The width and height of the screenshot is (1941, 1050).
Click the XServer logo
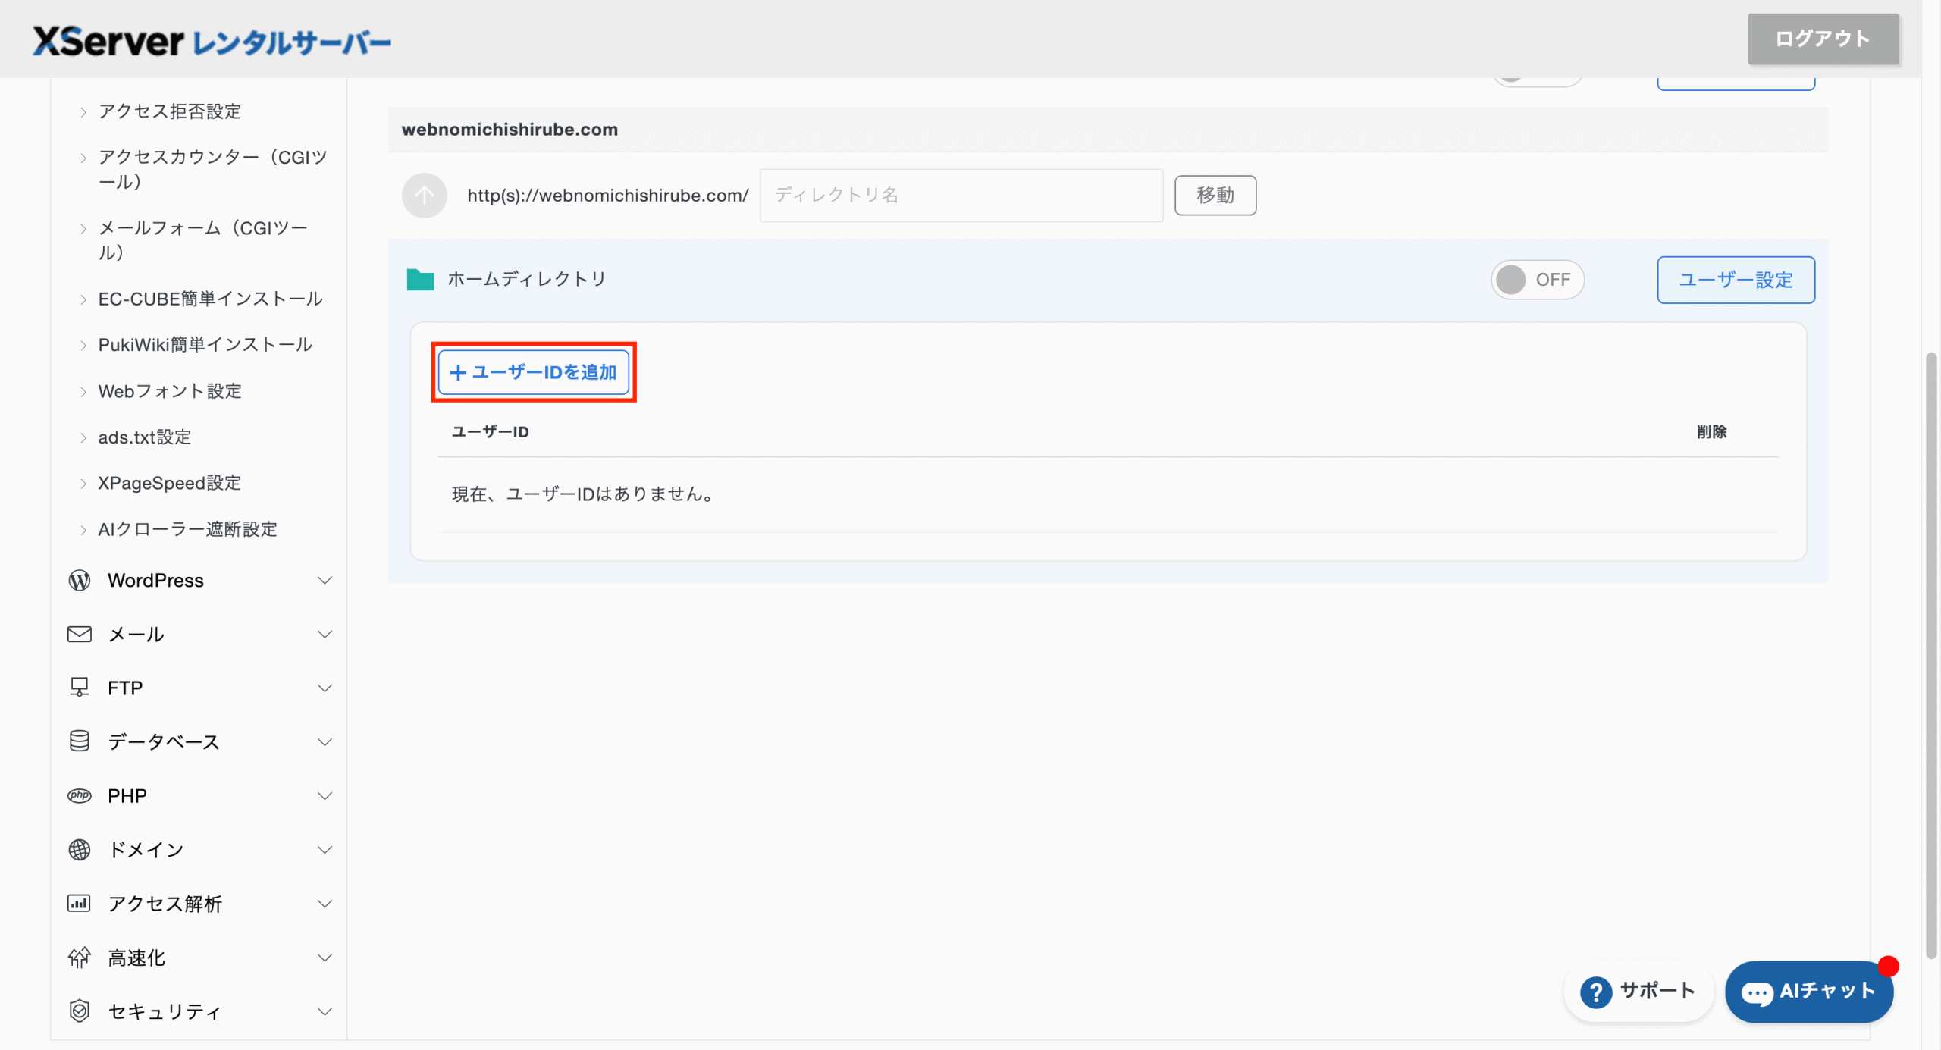click(212, 41)
